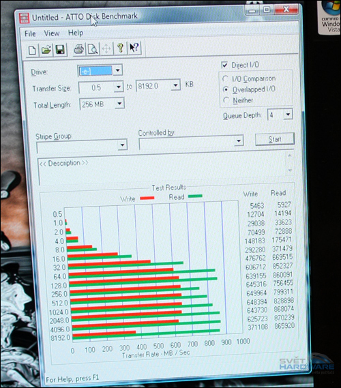Viewport: 341px width, 388px height.
Task: Click the Read value 860091
Action: 282,275
